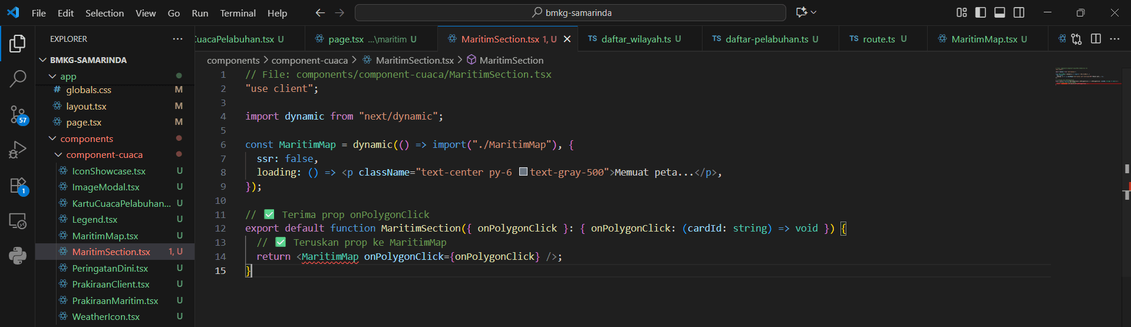Image resolution: width=1131 pixels, height=327 pixels.
Task: Toggle the primary side bar layout button
Action: 981,12
